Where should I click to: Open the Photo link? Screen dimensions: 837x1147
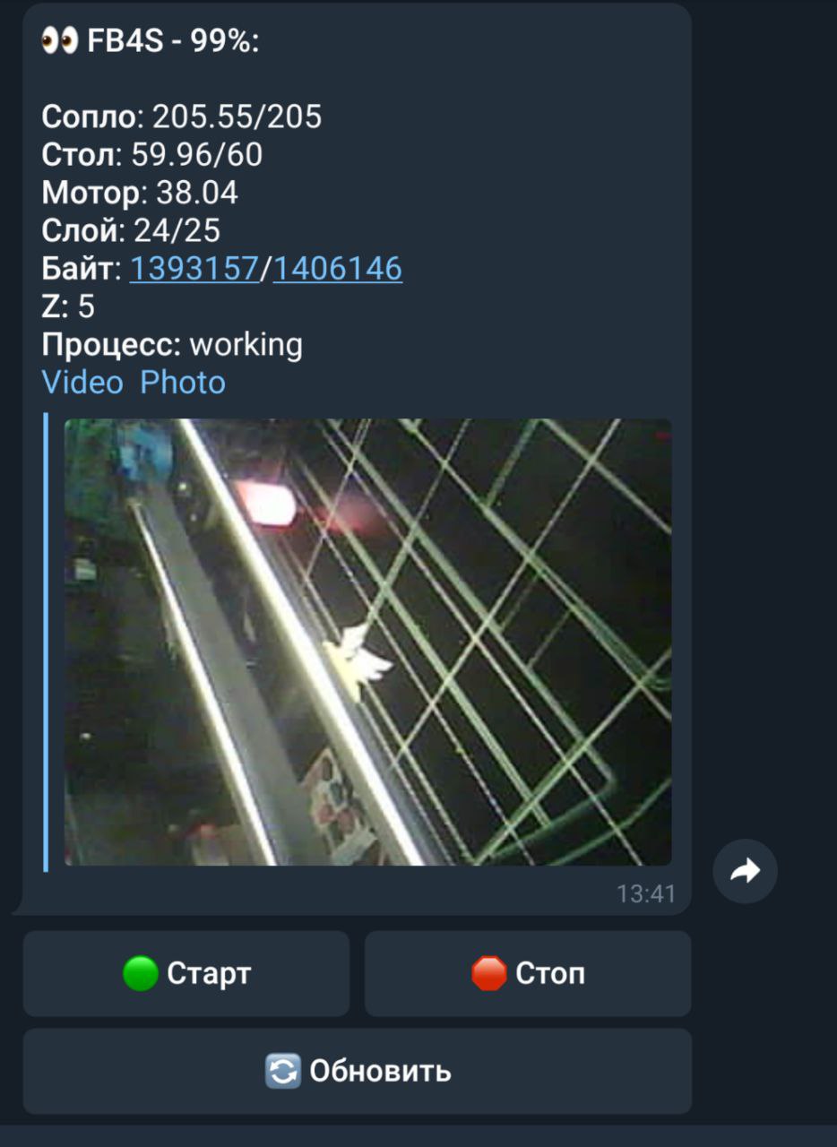click(183, 383)
